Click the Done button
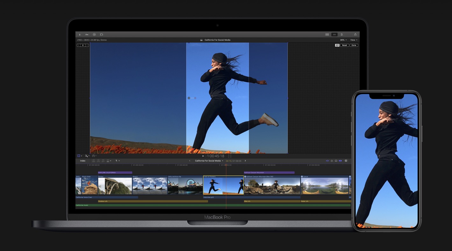 [x=354, y=45]
